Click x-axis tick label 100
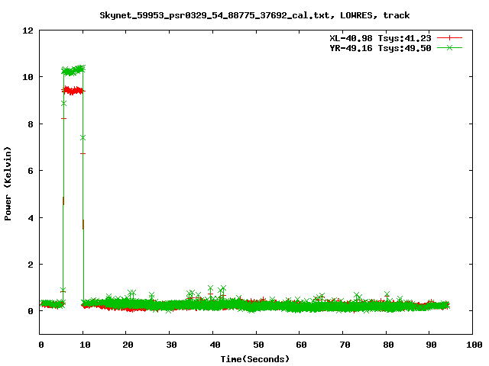This screenshot has height=366, width=489. 474,345
